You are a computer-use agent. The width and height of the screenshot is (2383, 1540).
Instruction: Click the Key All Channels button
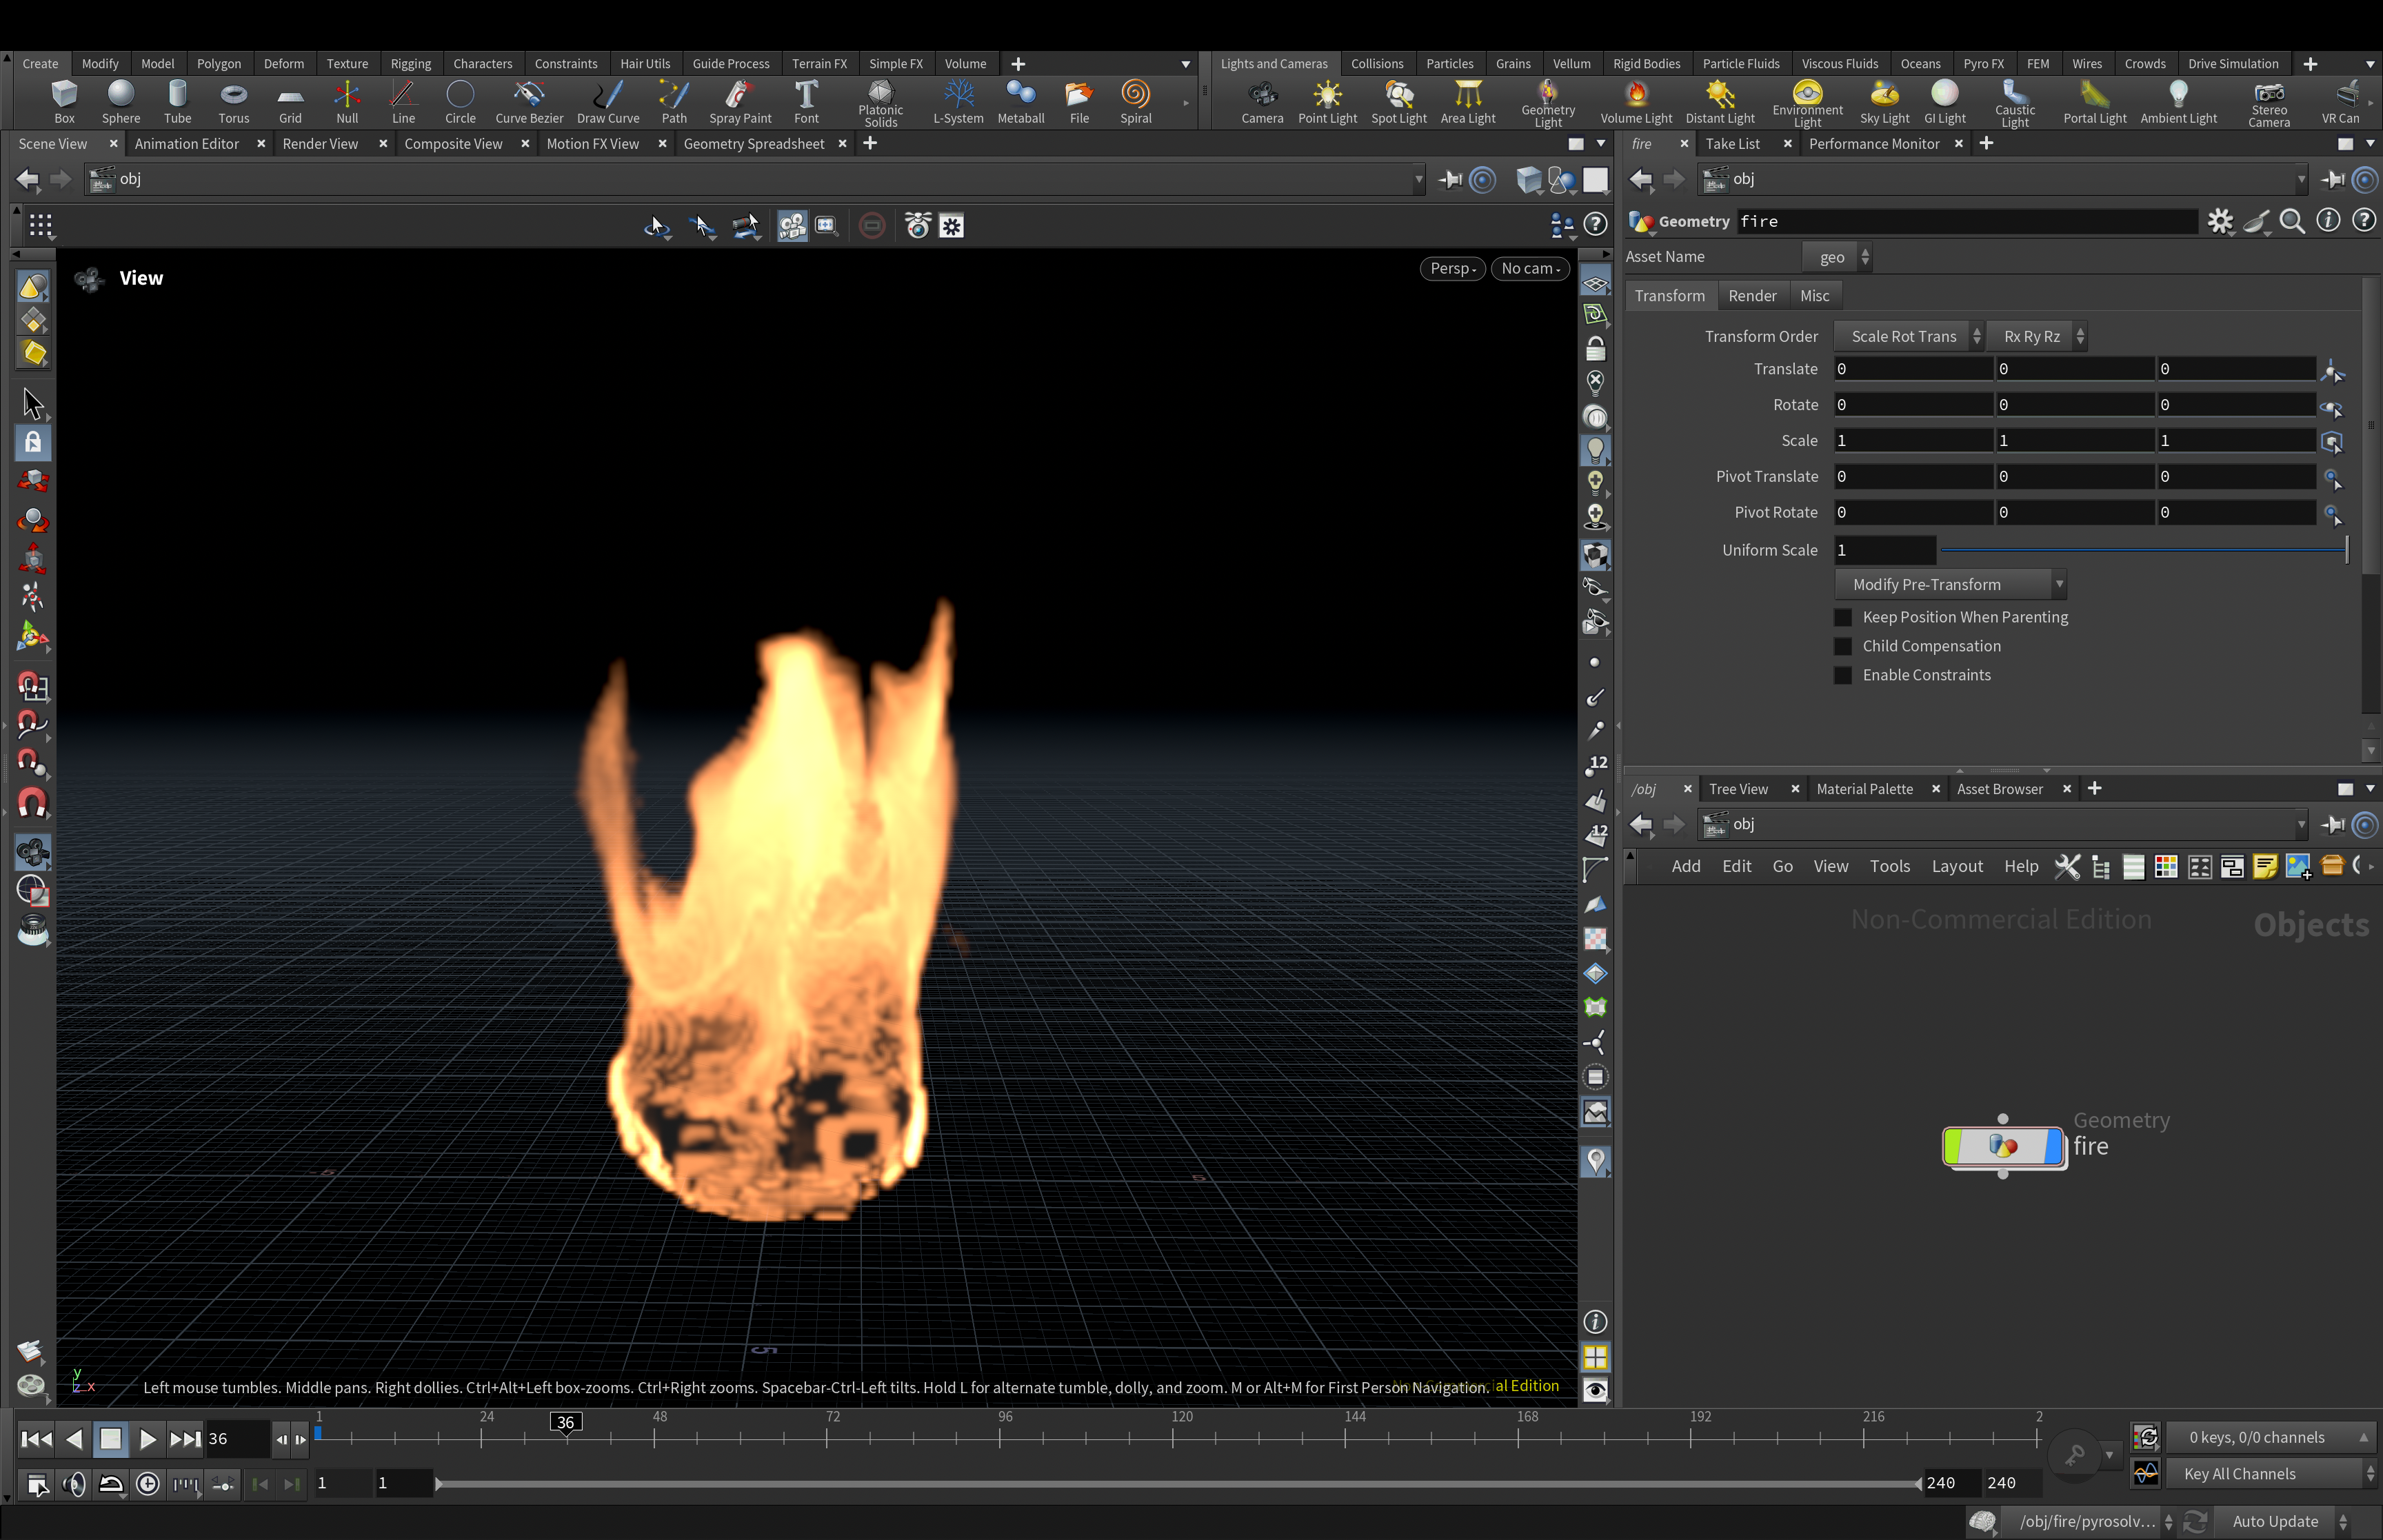[x=2269, y=1473]
